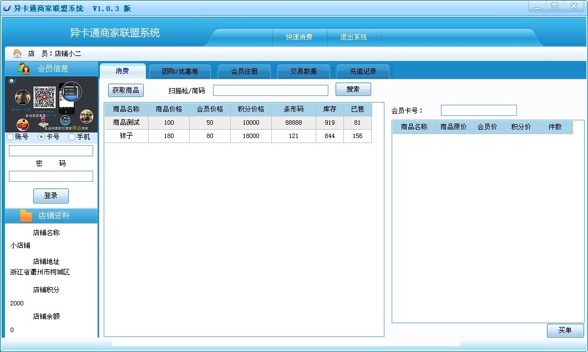Focus the 扫描枪/简码 input field
The height and width of the screenshot is (352, 588).
pos(270,90)
